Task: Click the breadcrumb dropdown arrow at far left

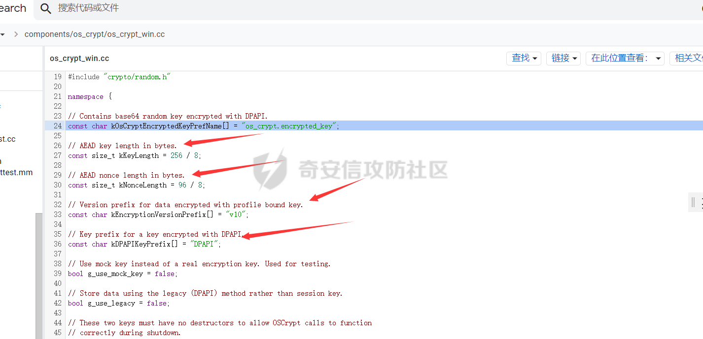Action: [2, 34]
